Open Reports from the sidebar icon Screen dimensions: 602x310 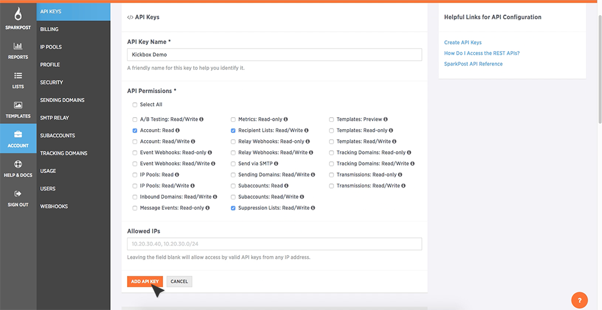point(18,46)
